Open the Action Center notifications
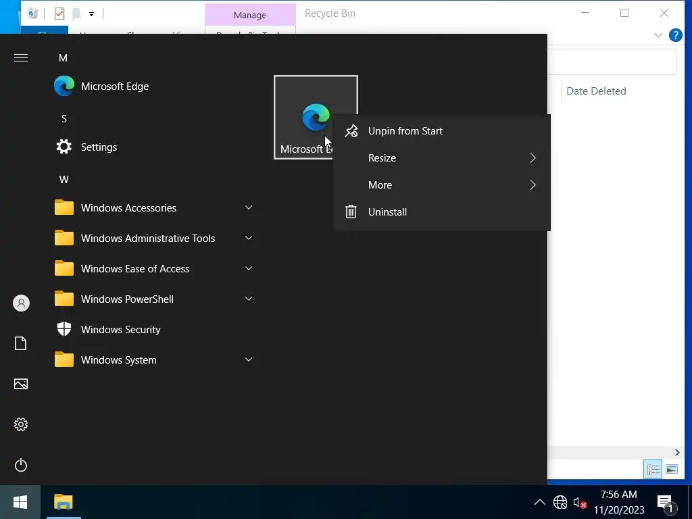This screenshot has height=519, width=692. (667, 503)
